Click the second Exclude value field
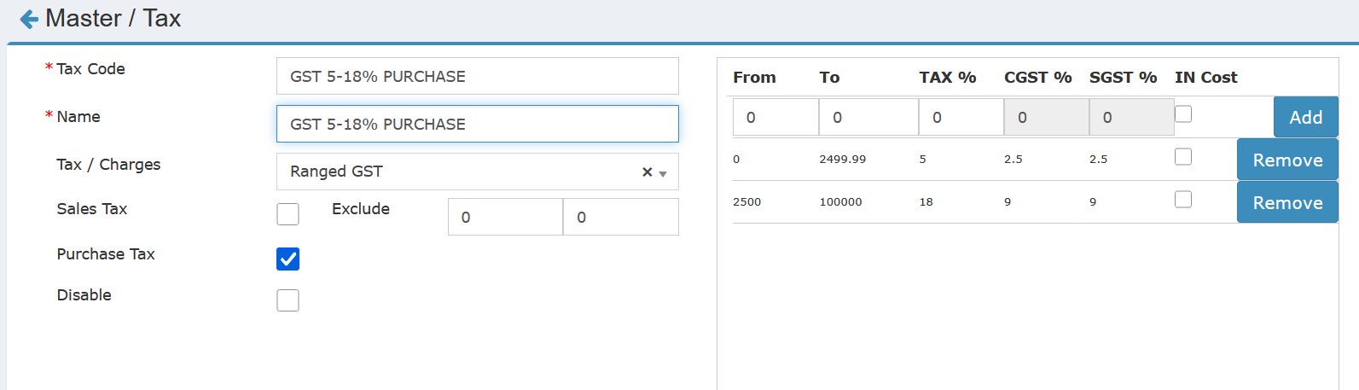 coord(620,217)
